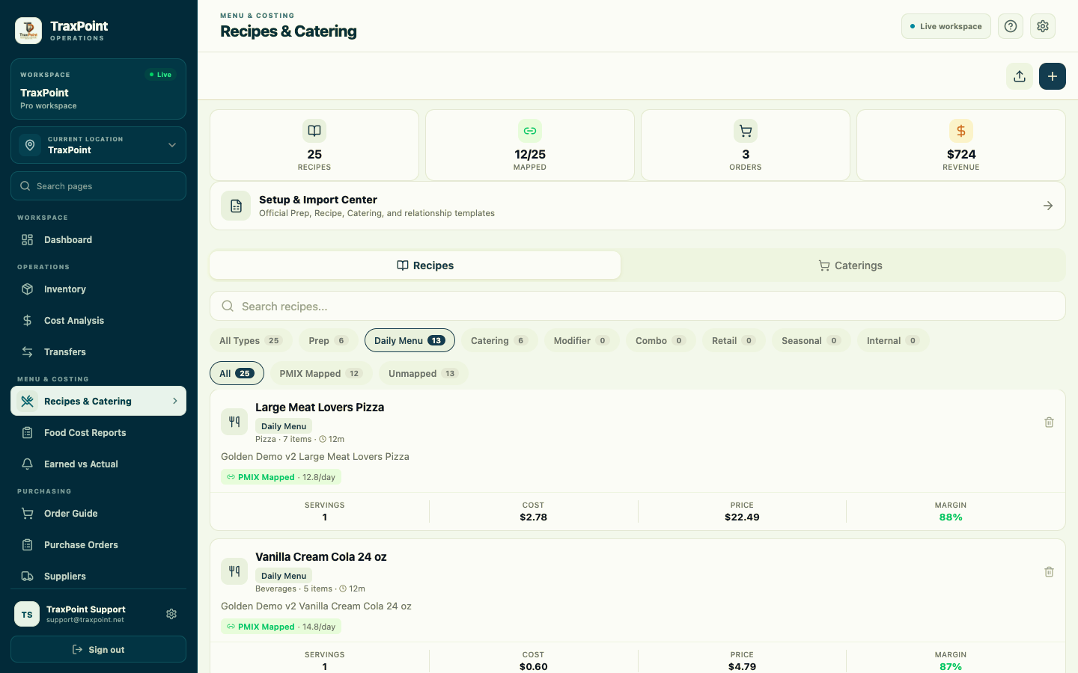This screenshot has width=1078, height=673.
Task: Click the Transfers arrows icon in sidebar
Action: (x=28, y=352)
